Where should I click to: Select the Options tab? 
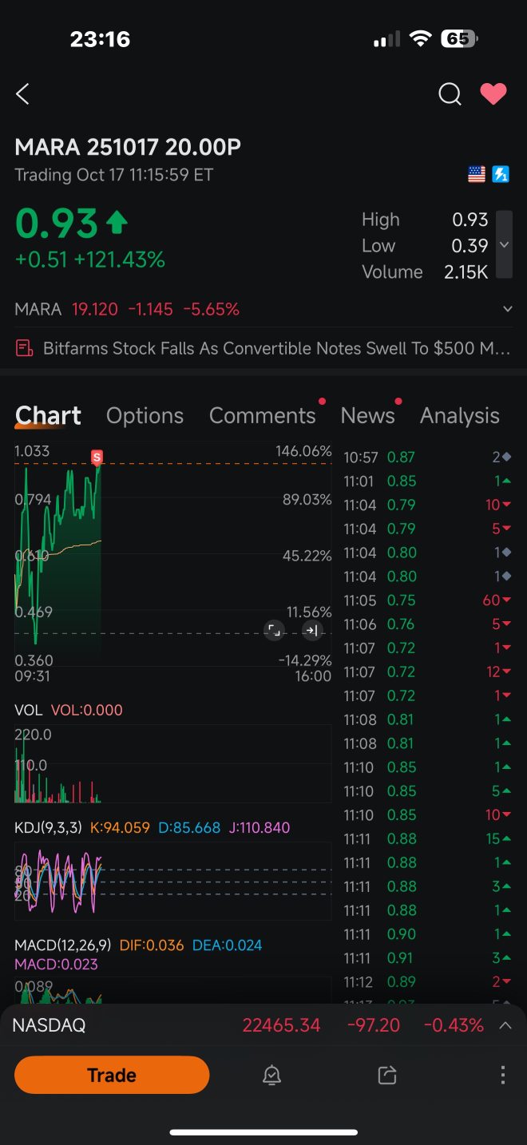click(145, 415)
